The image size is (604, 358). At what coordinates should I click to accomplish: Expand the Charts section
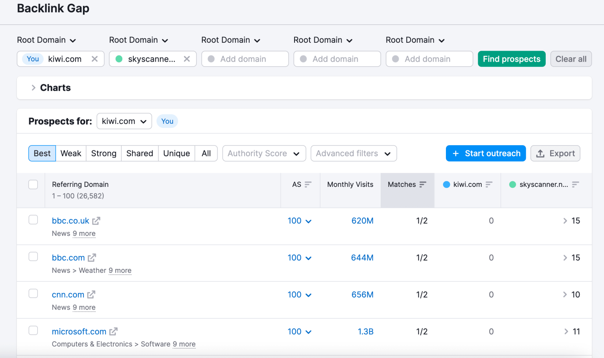pos(34,88)
